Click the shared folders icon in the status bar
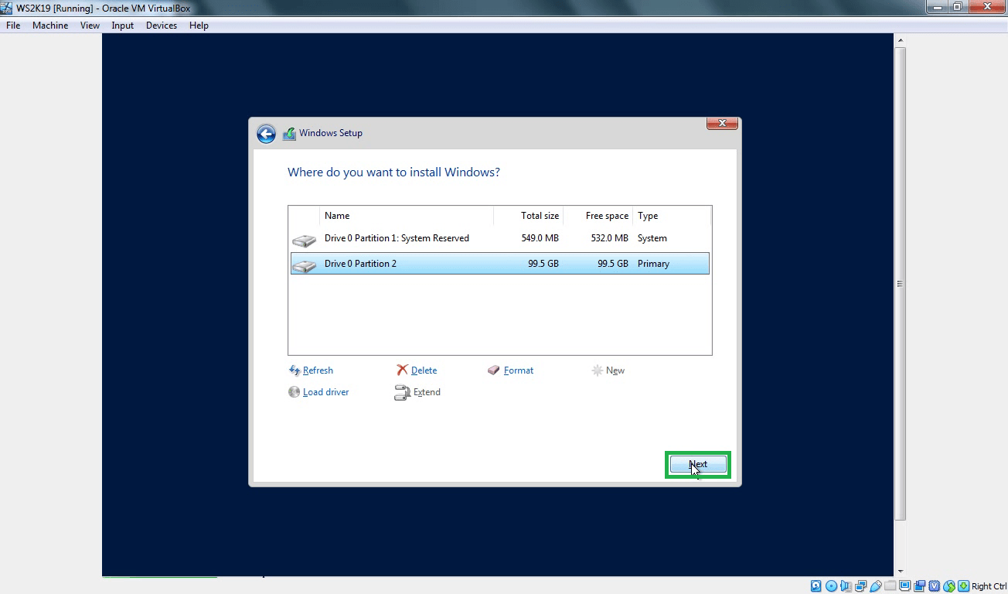Image resolution: width=1008 pixels, height=594 pixels. 891,585
